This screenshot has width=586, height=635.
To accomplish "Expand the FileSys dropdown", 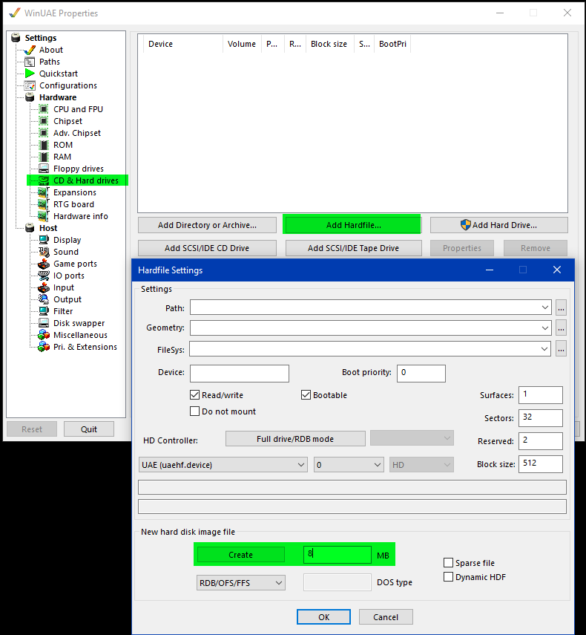I will 544,349.
